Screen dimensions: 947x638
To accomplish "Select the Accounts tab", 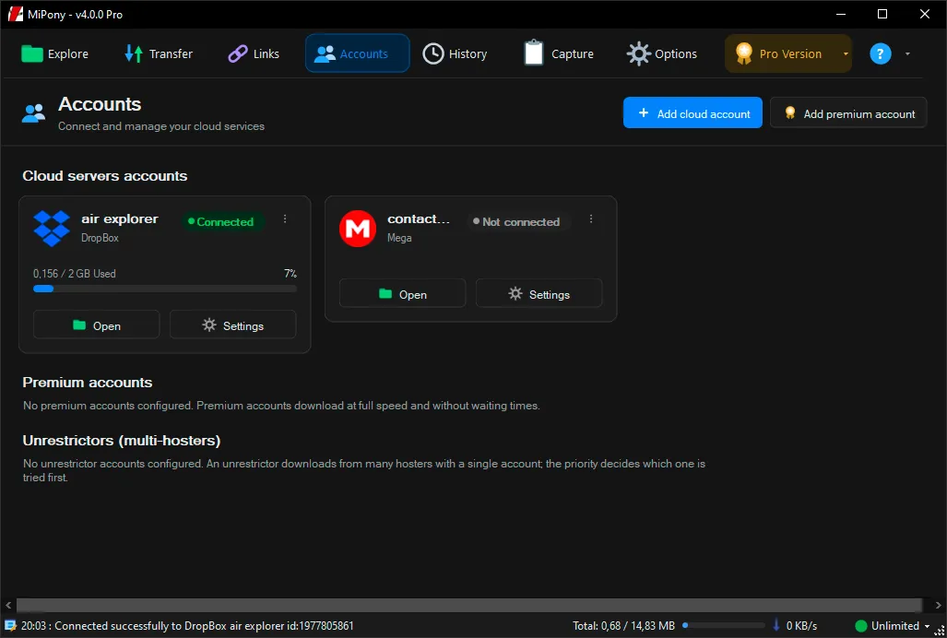I will [358, 53].
